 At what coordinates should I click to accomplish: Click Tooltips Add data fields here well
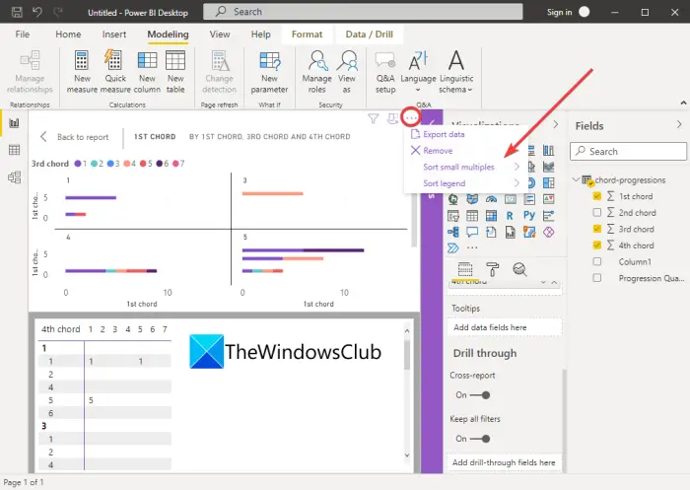pos(504,327)
